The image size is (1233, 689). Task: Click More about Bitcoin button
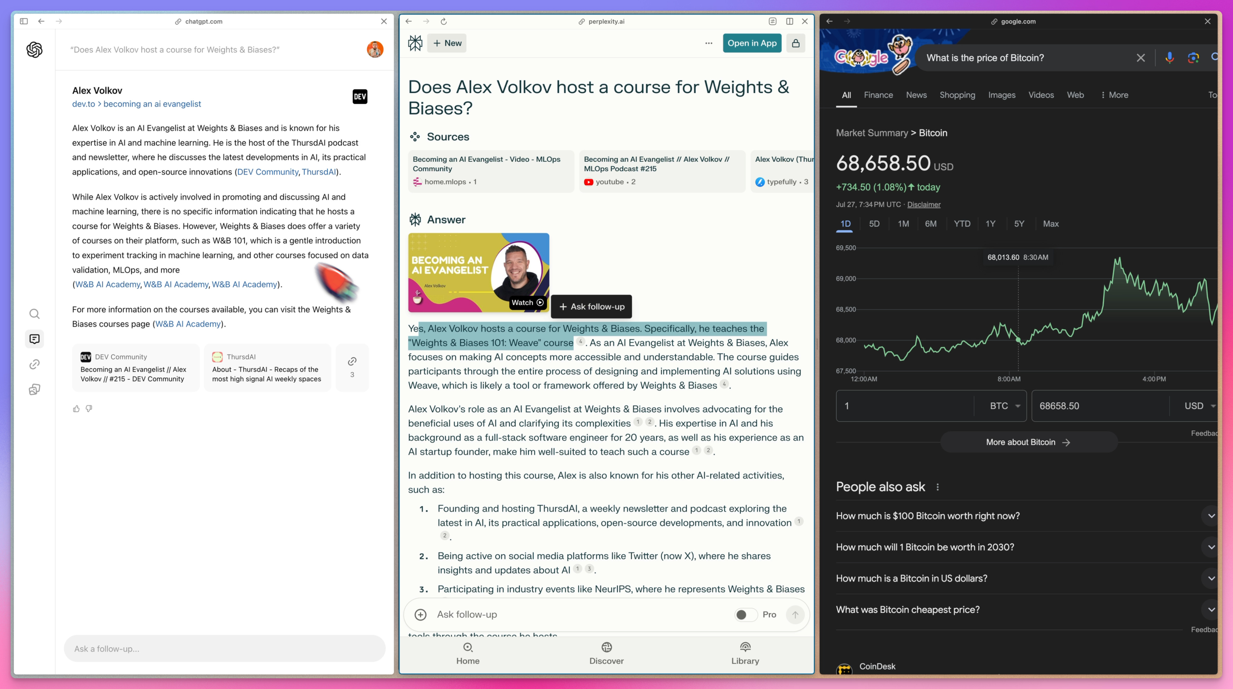[x=1029, y=442]
